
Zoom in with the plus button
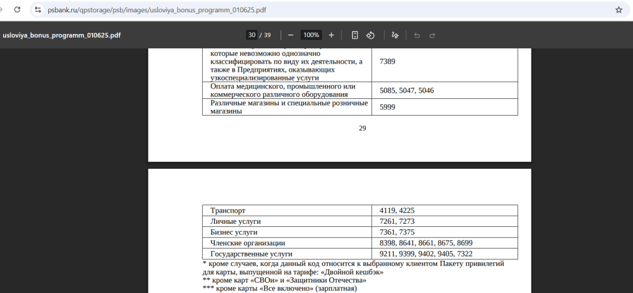click(x=331, y=35)
